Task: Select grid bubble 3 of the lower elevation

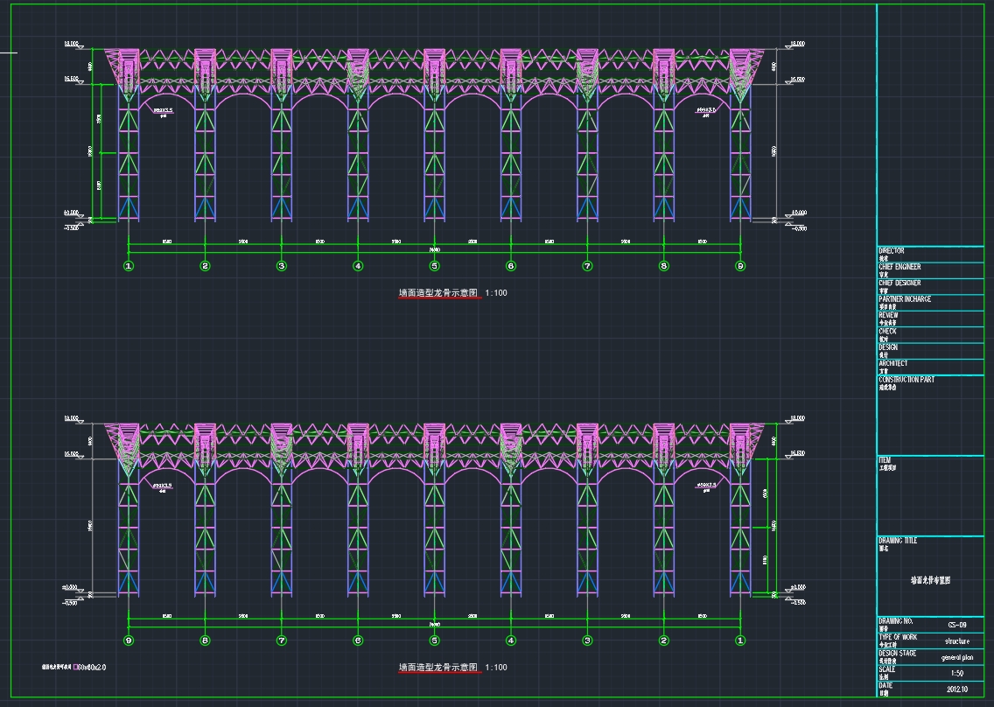Action: click(x=588, y=640)
